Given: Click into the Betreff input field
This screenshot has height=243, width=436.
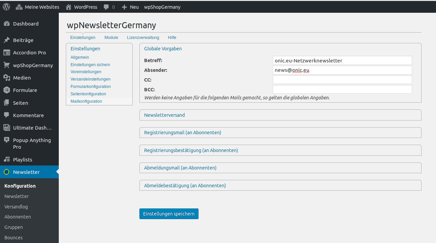Looking at the screenshot, I should coord(342,60).
